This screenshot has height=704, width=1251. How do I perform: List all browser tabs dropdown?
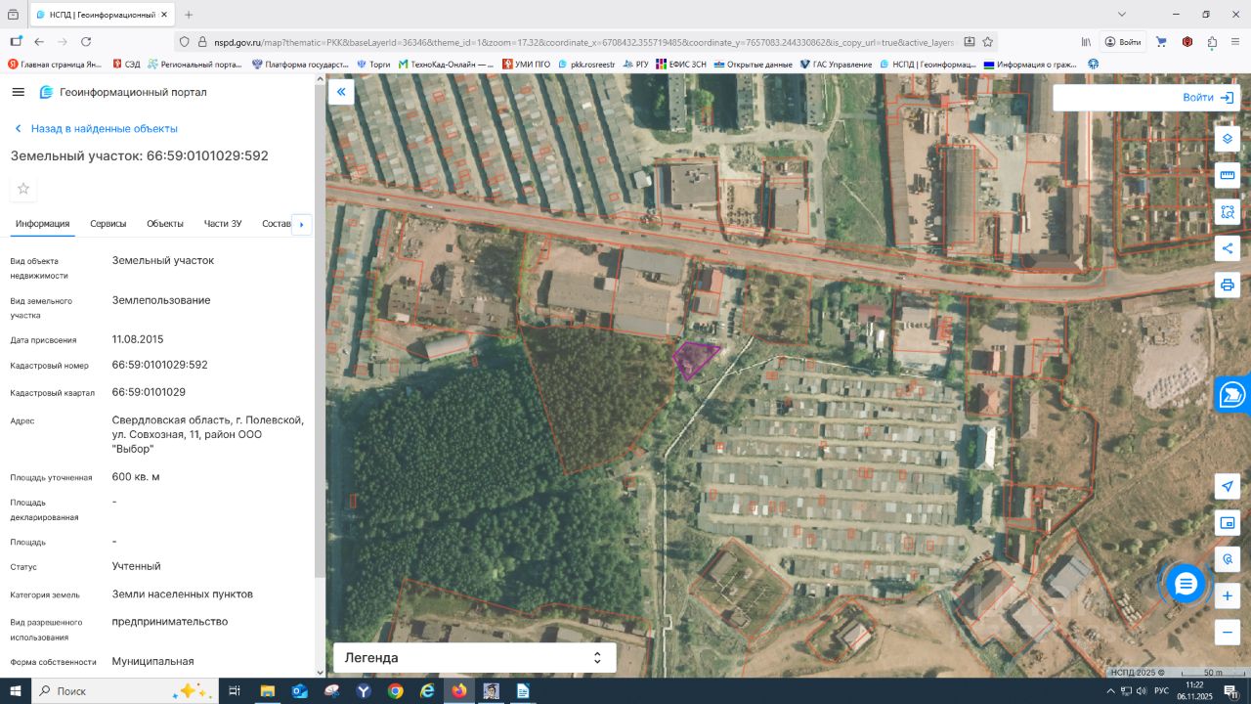pos(1124,15)
